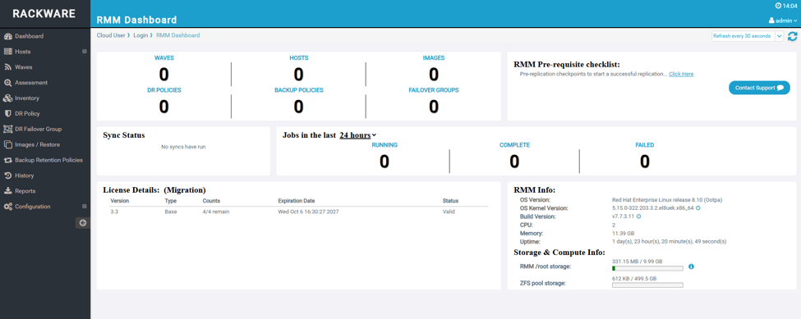Click Login breadcrumb link
Image resolution: width=801 pixels, height=319 pixels.
pyautogui.click(x=140, y=35)
